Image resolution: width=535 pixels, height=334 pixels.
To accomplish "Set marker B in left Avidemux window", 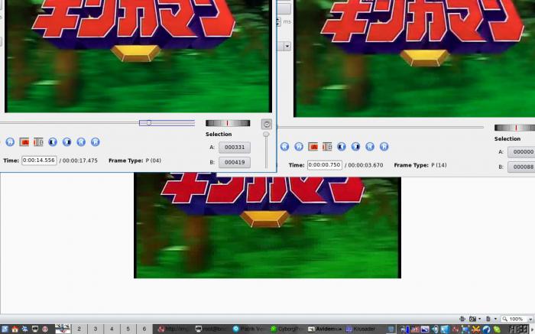I will coord(38,142).
